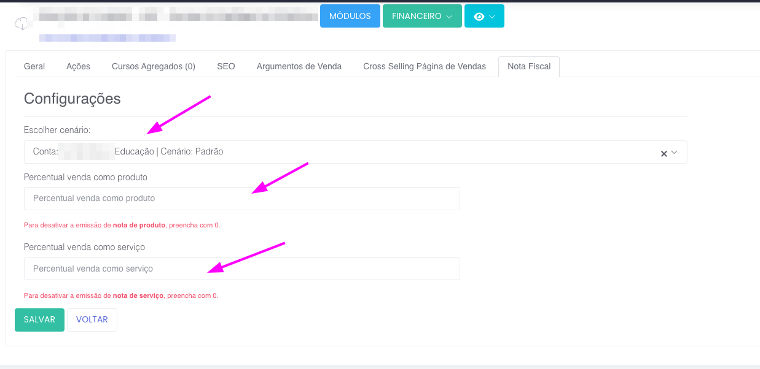The width and height of the screenshot is (760, 369).
Task: Focus the Percentual venda como produto field
Action: pos(241,199)
